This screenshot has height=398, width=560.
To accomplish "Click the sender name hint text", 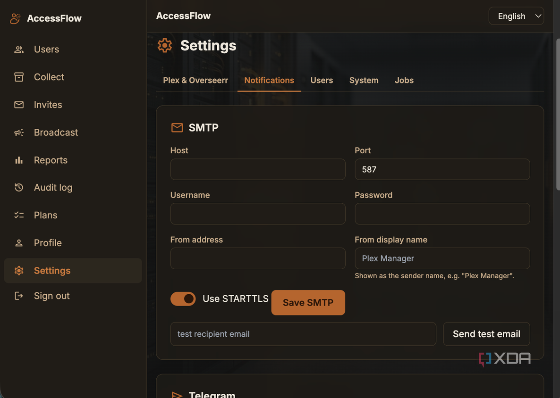I will pyautogui.click(x=434, y=276).
